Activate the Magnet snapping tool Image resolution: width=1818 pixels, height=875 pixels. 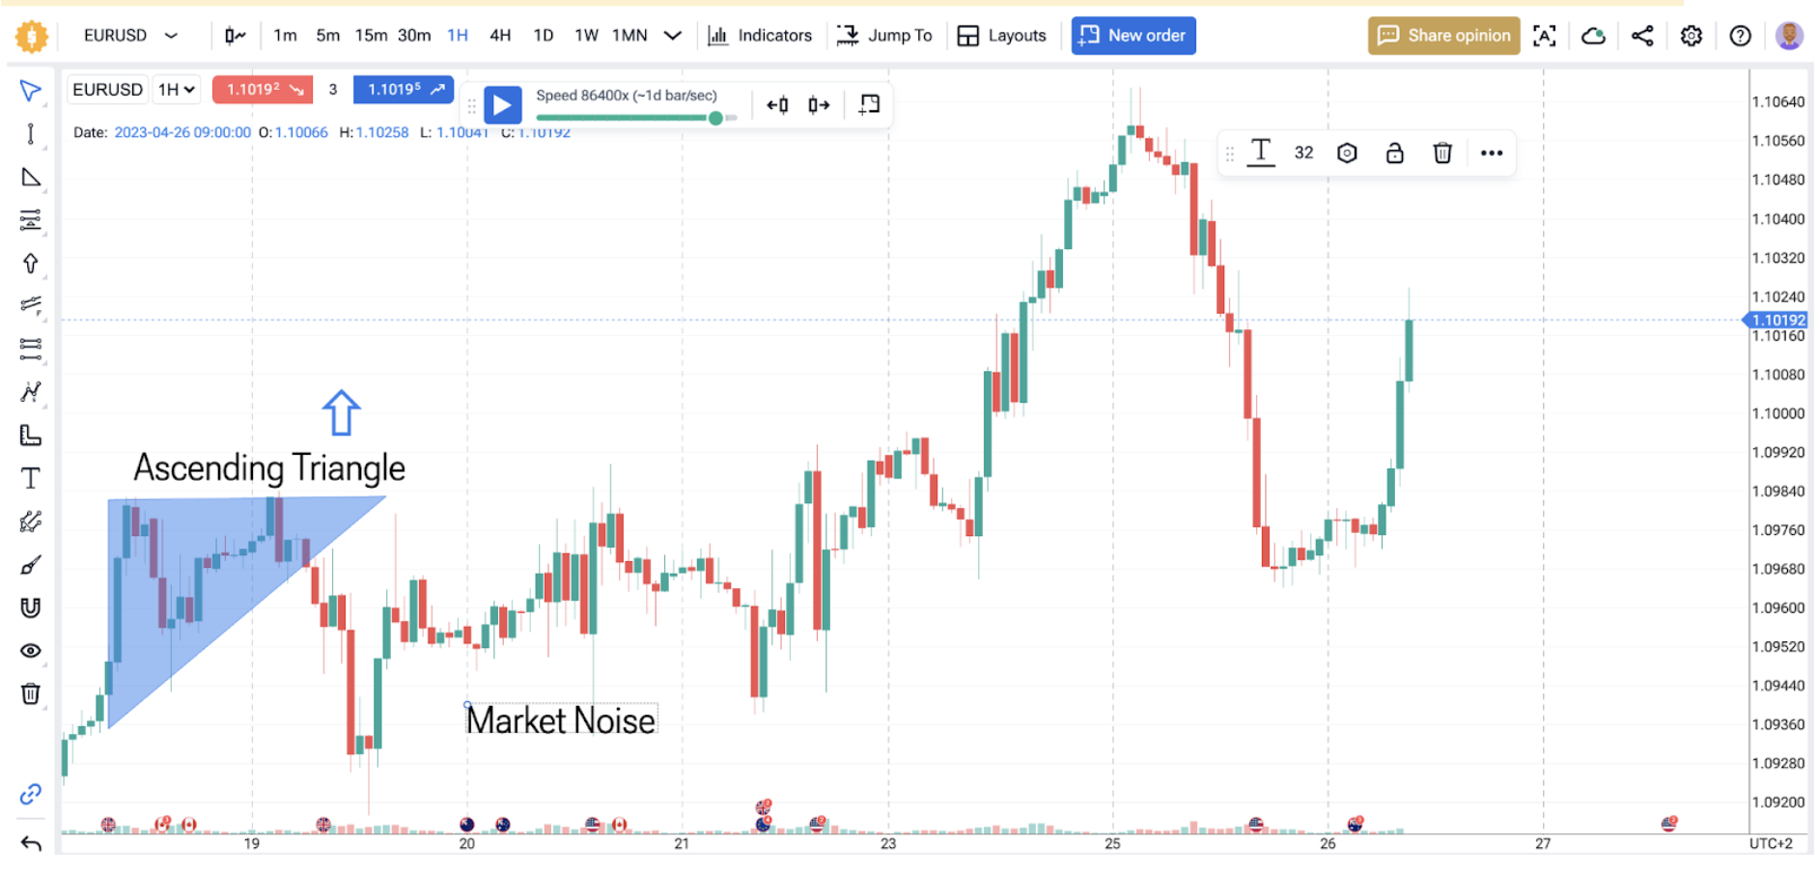coord(30,607)
